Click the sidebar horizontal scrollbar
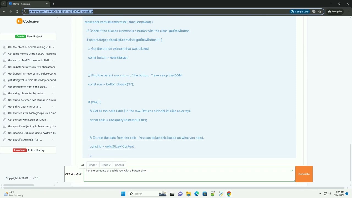This screenshot has height=198, width=352. 19,185
